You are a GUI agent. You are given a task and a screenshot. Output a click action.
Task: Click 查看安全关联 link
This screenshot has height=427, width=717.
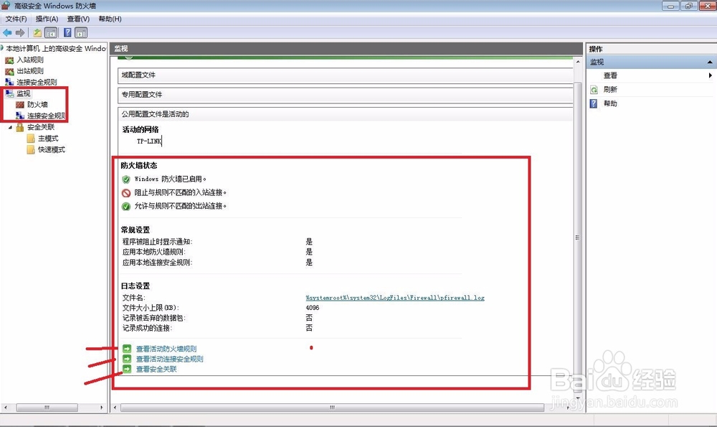tap(156, 369)
